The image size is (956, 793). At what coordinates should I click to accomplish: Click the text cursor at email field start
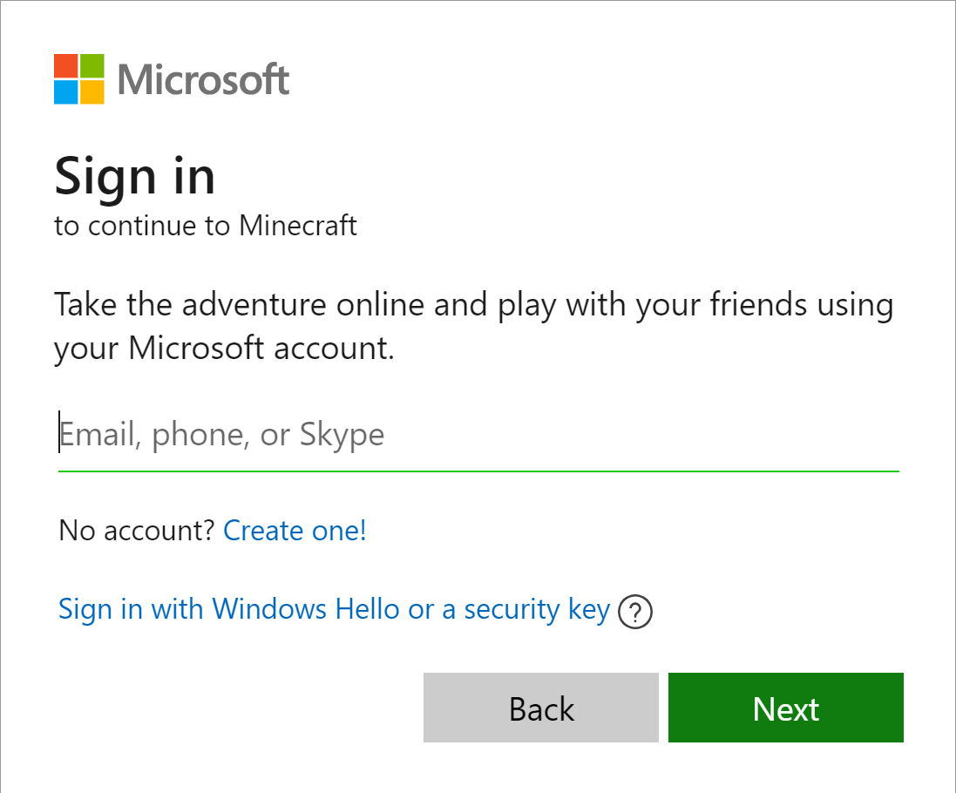coord(59,433)
